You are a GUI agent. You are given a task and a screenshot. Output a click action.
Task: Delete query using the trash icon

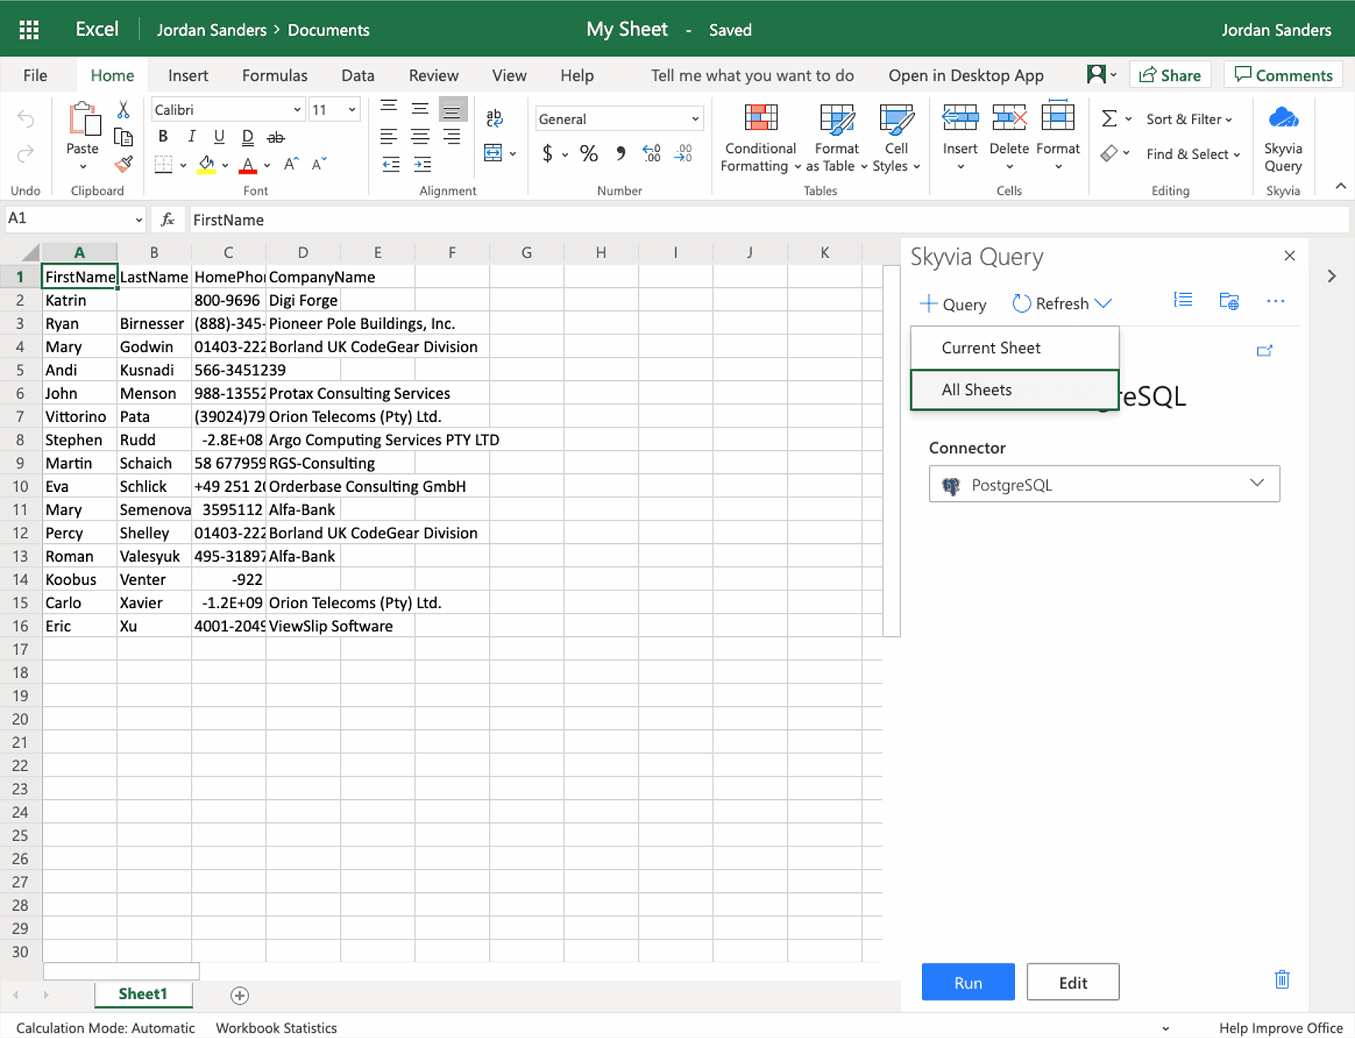point(1281,980)
